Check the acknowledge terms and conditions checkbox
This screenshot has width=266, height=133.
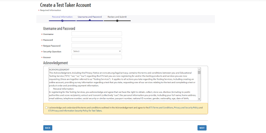(46, 108)
